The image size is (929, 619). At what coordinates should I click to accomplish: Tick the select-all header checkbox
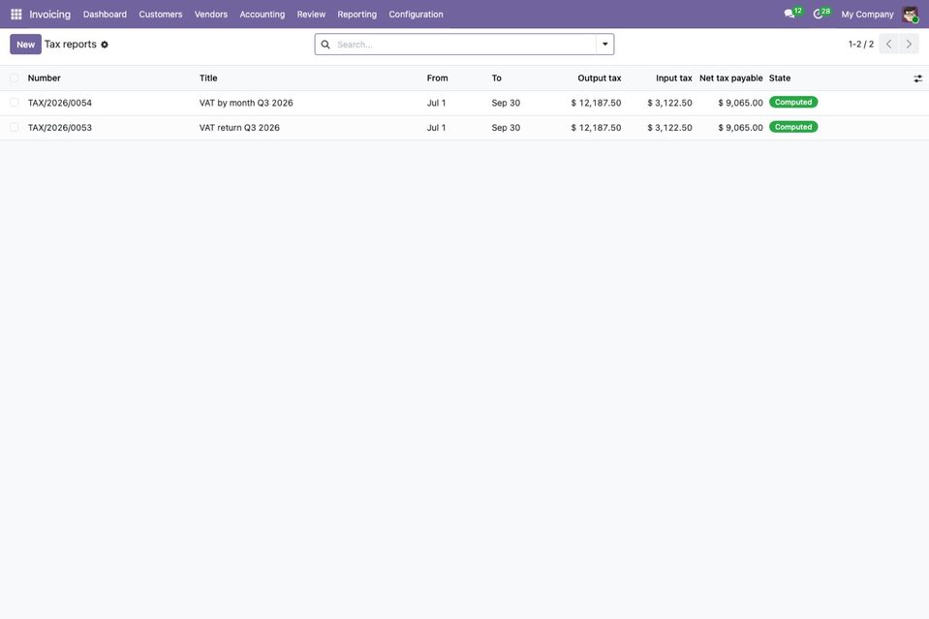[x=15, y=77]
